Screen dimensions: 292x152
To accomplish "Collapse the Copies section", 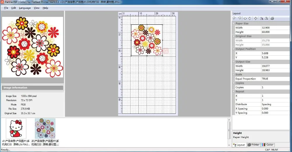I will [234, 83].
